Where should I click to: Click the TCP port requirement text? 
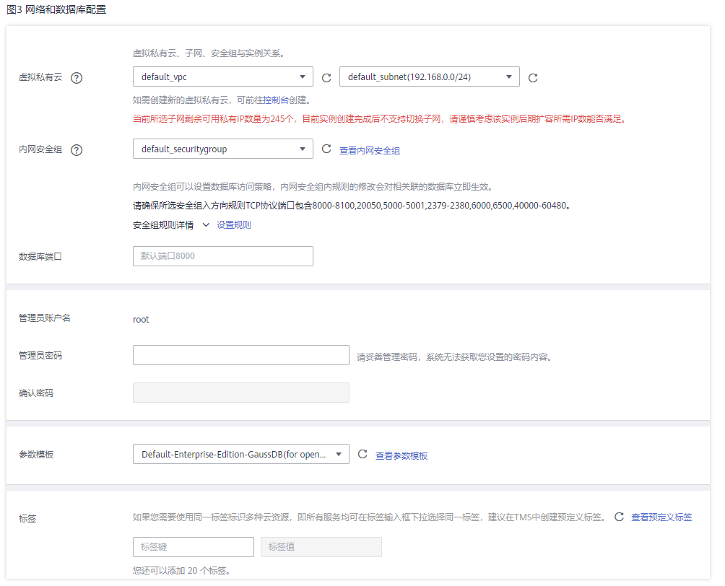352,205
